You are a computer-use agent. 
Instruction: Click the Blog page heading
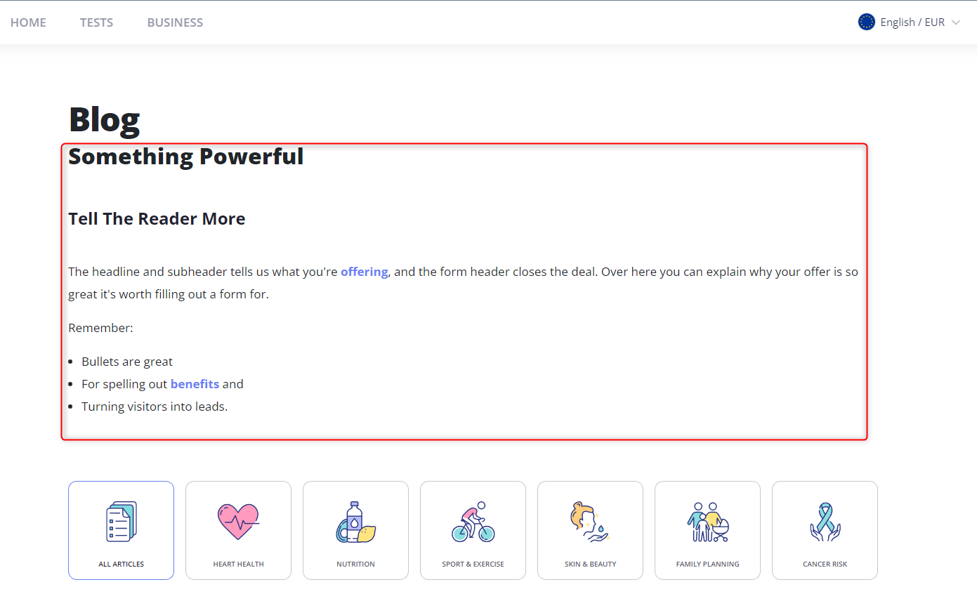point(103,119)
